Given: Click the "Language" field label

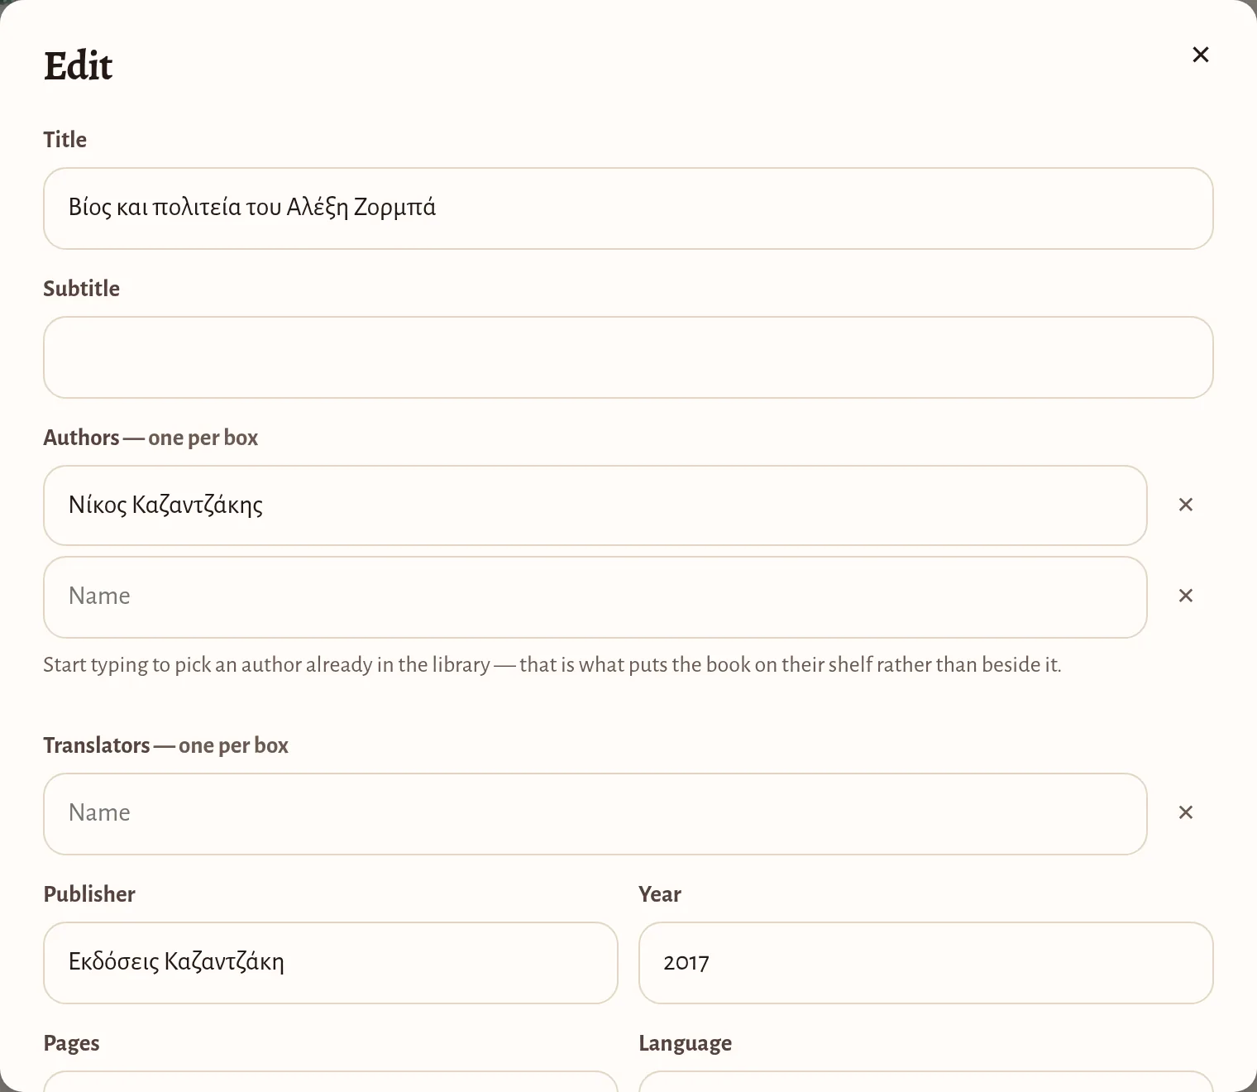Looking at the screenshot, I should click(686, 1043).
